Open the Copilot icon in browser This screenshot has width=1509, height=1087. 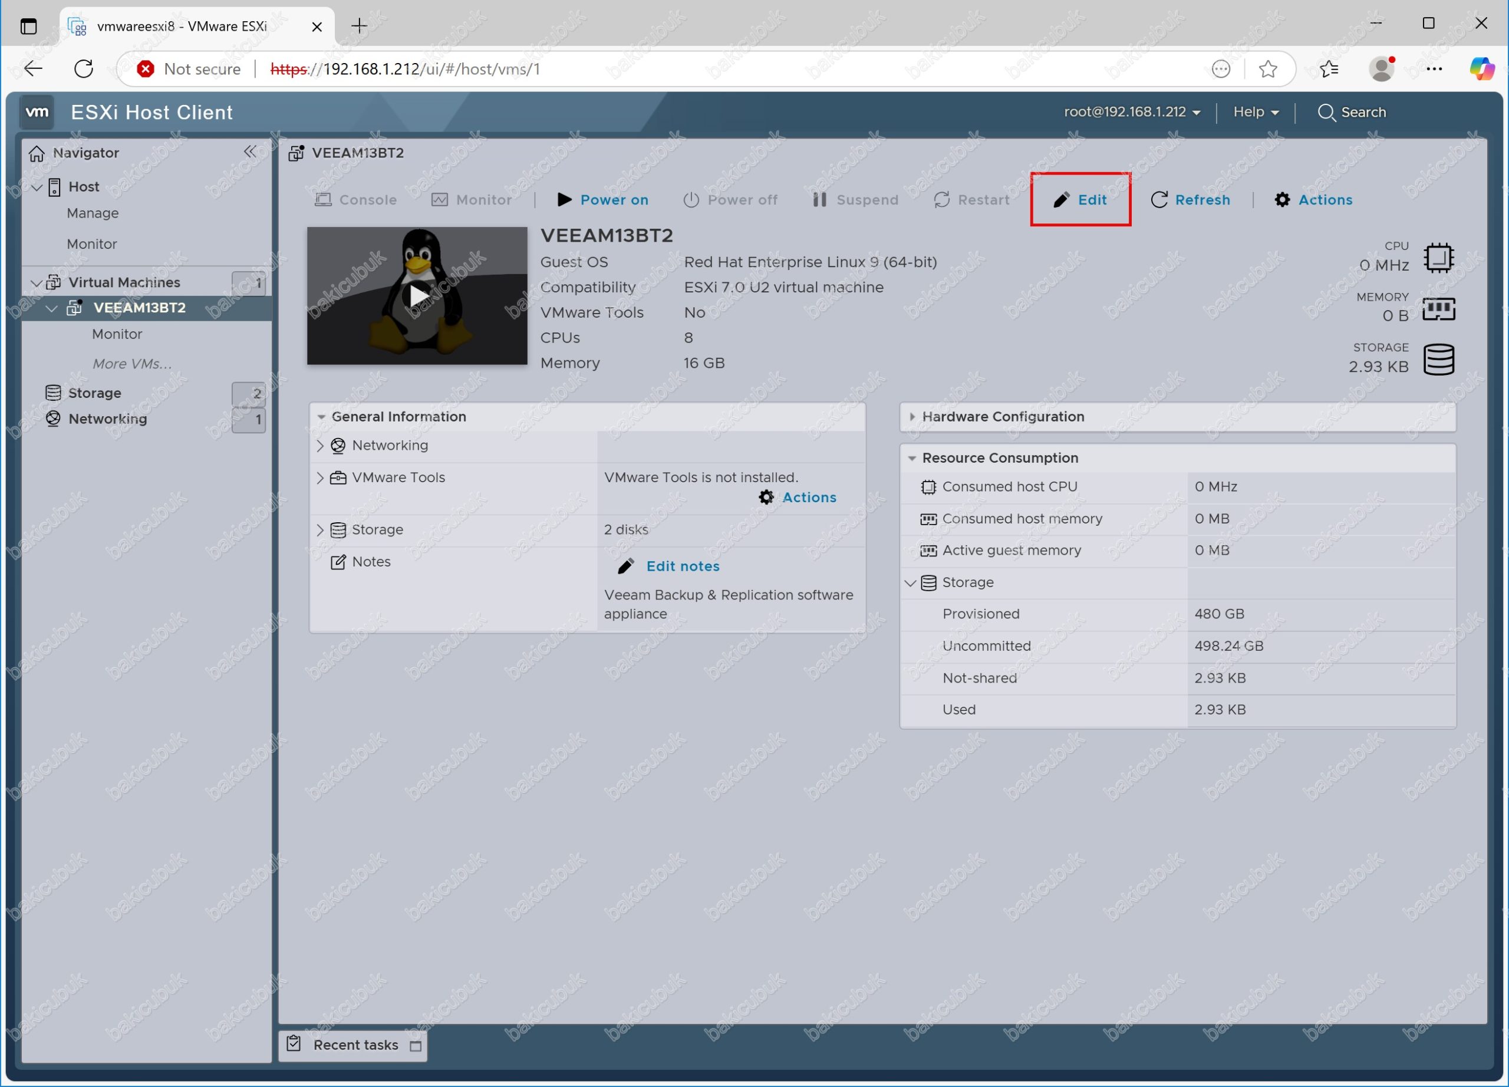point(1482,68)
